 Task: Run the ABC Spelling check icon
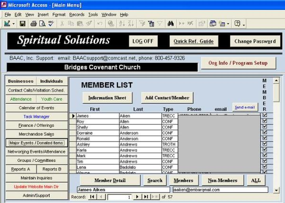[51, 24]
